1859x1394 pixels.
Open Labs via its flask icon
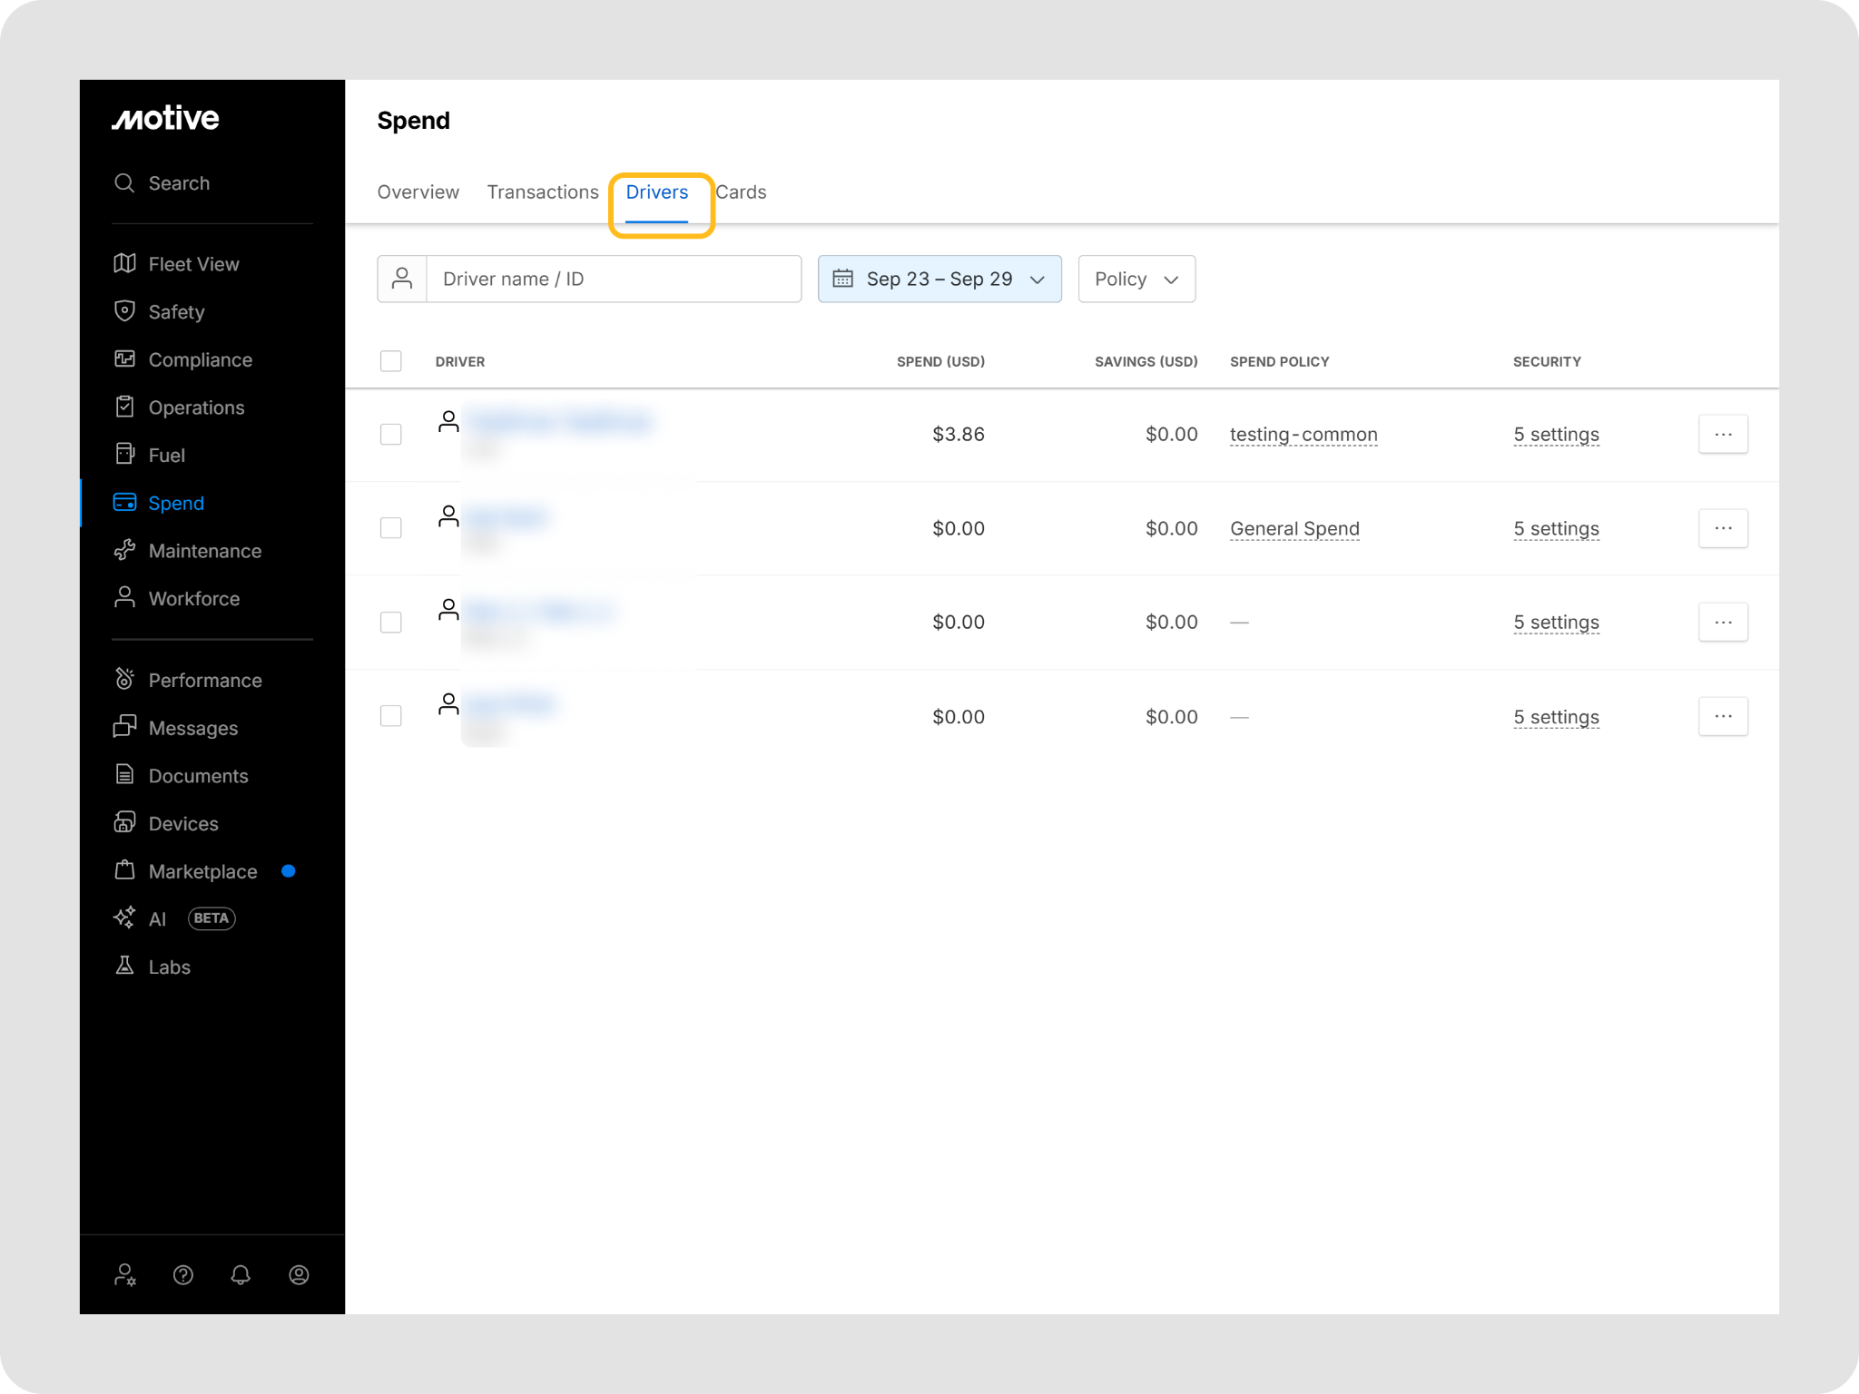124,966
